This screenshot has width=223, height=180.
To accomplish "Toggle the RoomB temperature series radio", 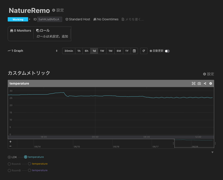I will [x=29, y=170].
